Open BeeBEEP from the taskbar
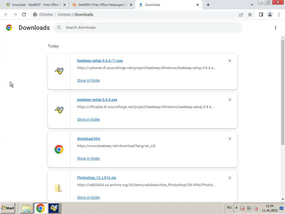 tap(54, 208)
